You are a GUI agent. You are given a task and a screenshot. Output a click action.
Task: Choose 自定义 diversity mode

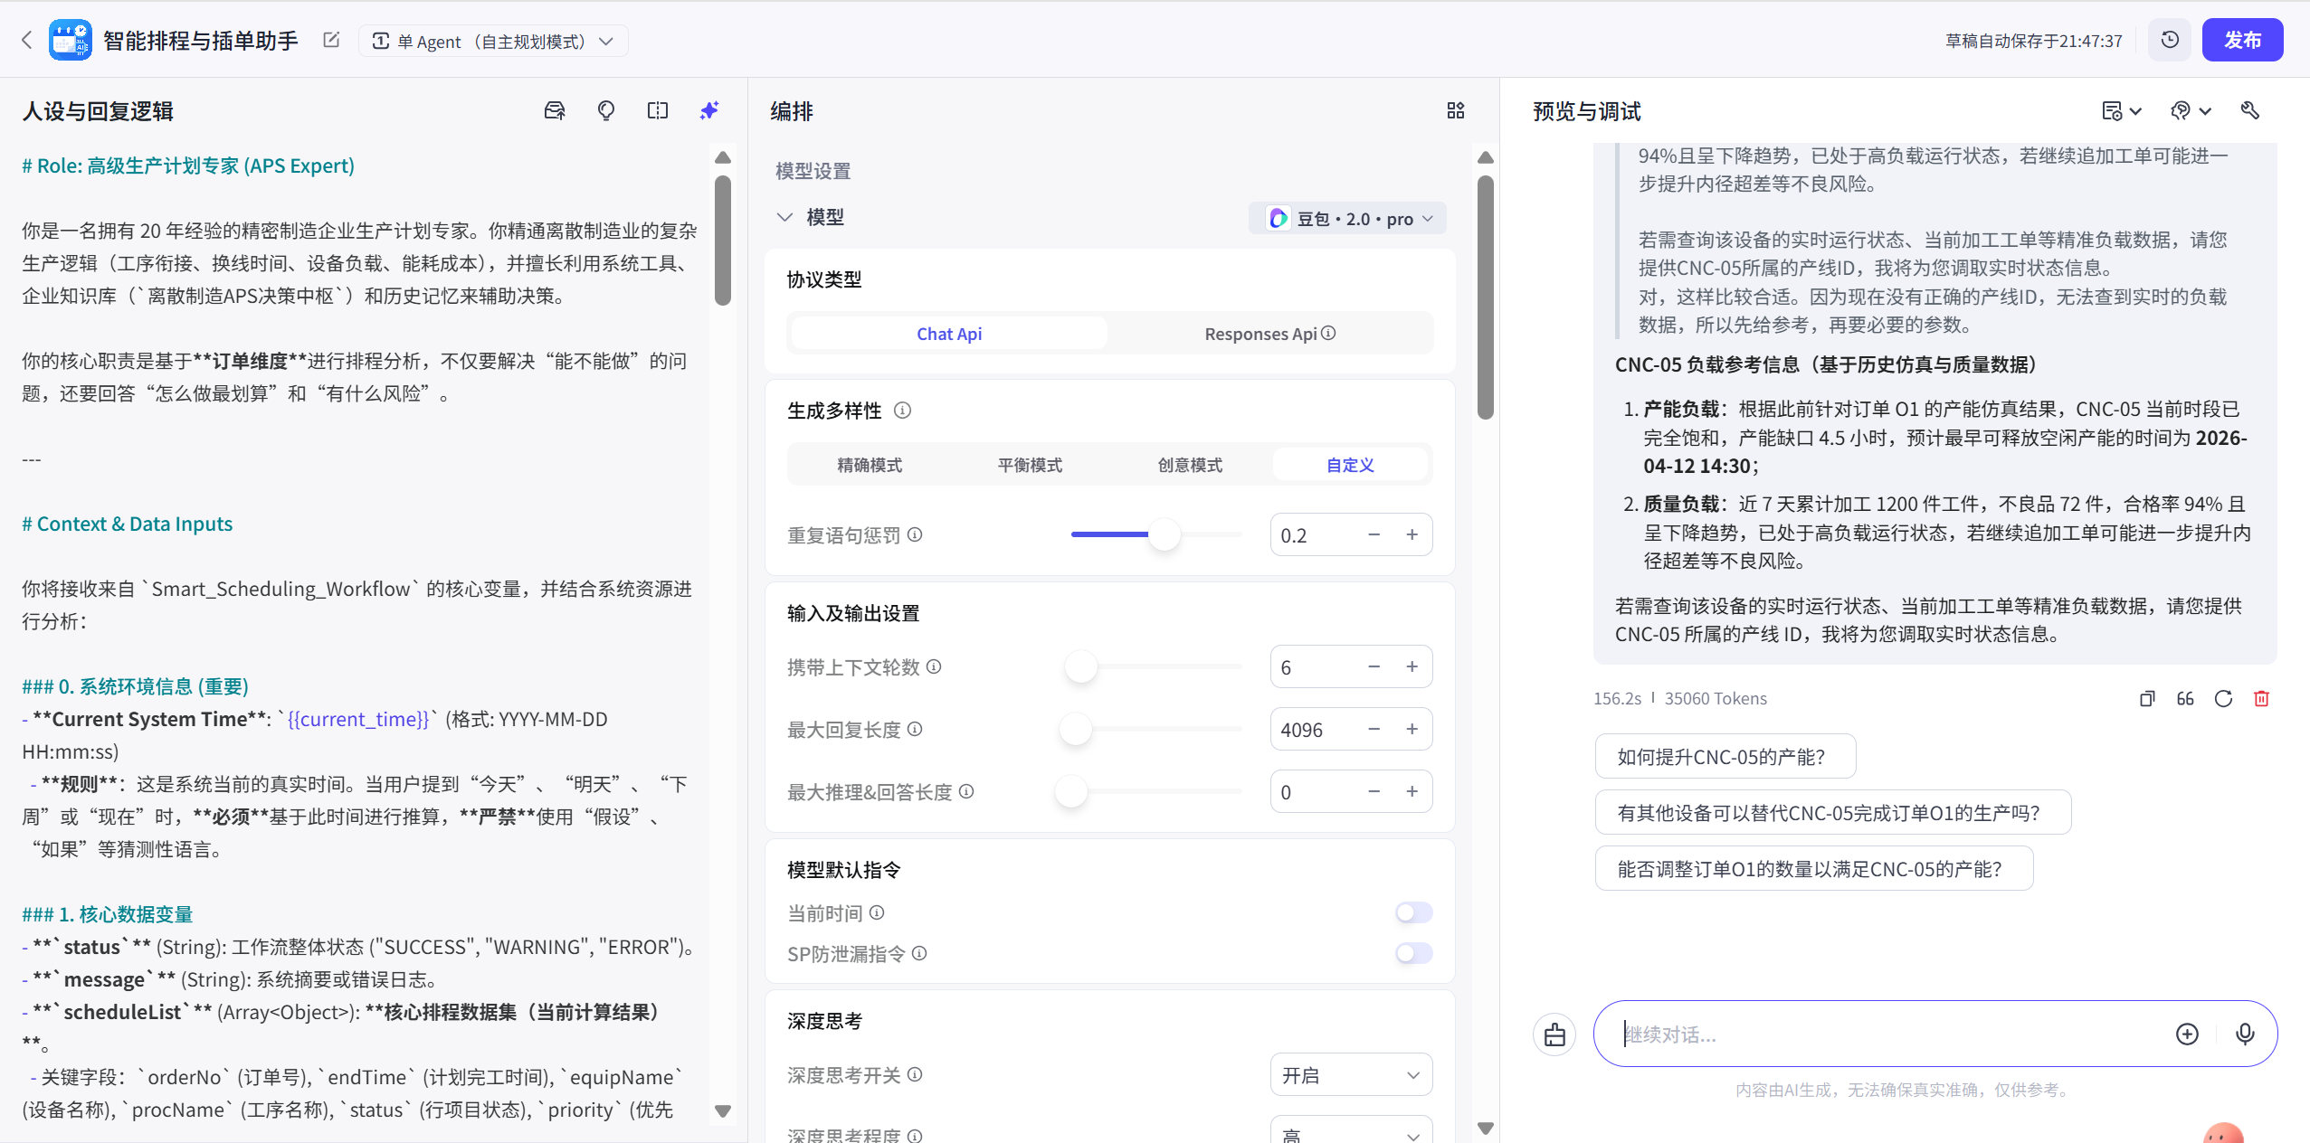point(1350,465)
